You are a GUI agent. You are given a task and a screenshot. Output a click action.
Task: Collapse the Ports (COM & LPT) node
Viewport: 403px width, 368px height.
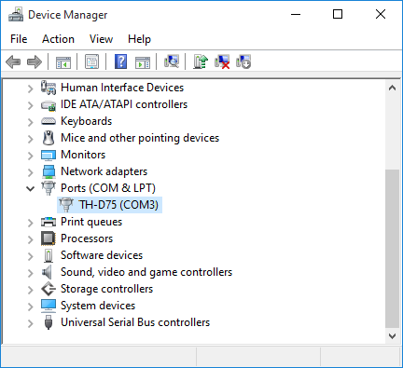point(30,188)
